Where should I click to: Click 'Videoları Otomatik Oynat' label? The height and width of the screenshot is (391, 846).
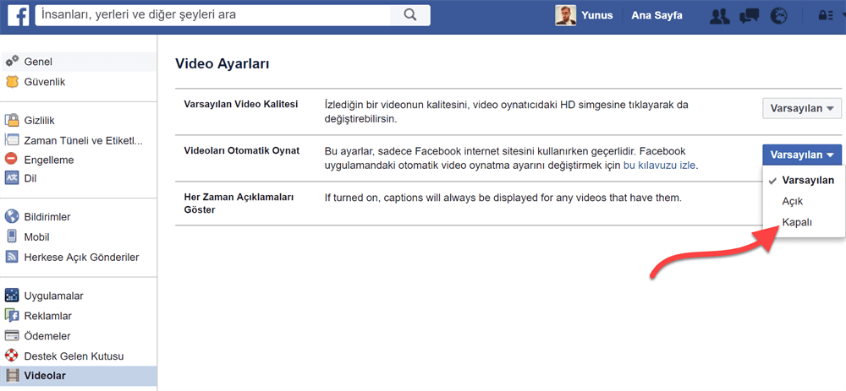[241, 151]
